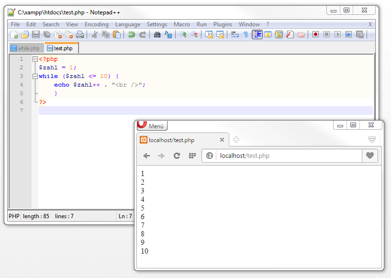Click the Close All documents icon
The image size is (391, 278).
point(69,34)
